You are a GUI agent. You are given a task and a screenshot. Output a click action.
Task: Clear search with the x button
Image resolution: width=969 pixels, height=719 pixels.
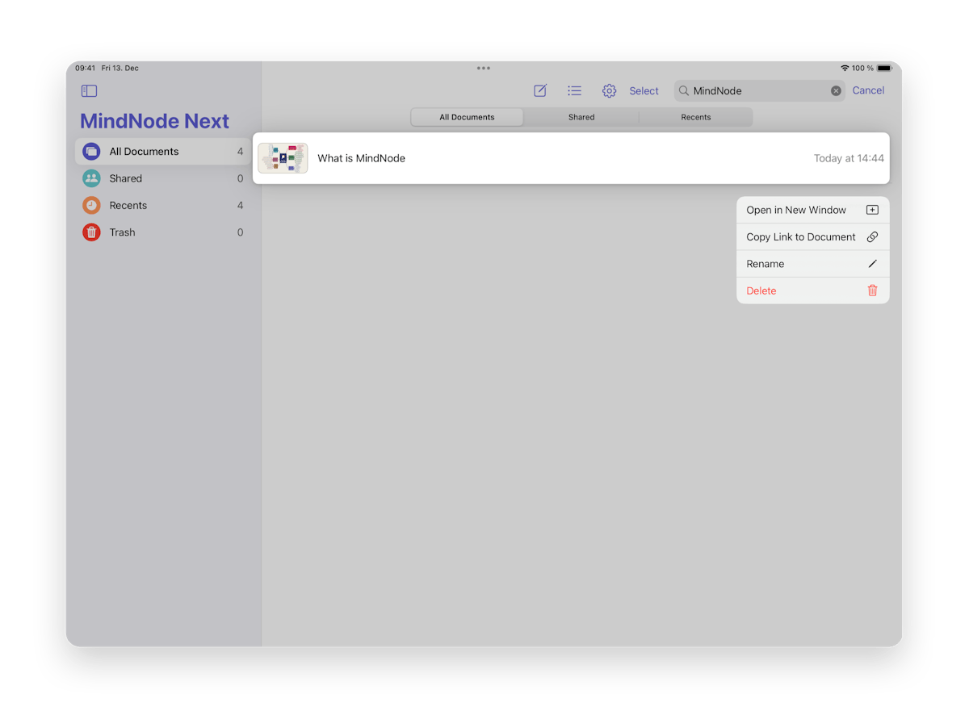[x=836, y=90]
